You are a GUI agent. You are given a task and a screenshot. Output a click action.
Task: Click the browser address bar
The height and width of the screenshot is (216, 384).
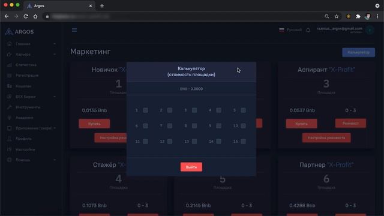(184, 16)
